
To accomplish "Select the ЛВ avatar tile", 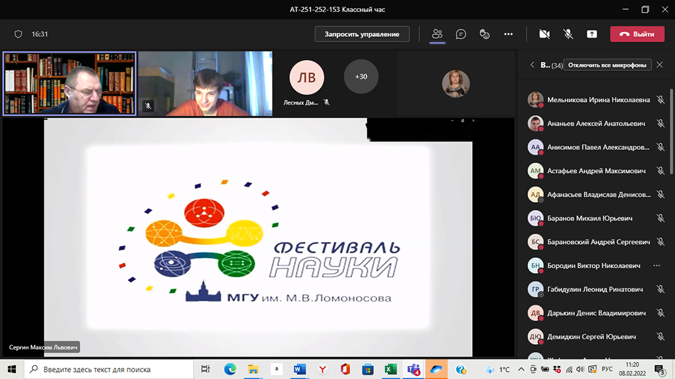I will click(307, 78).
